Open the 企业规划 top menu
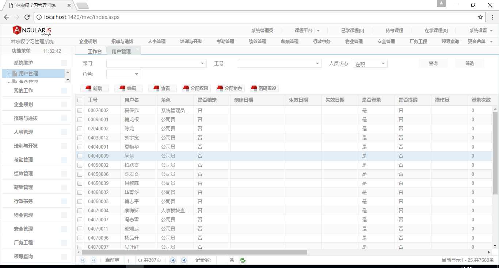Viewport: 499px width, 268px height. pos(88,42)
